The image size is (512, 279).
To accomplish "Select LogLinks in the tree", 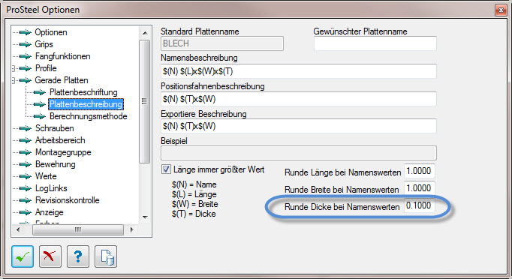I will coord(51,188).
